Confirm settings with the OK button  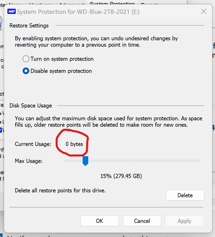[100, 221]
